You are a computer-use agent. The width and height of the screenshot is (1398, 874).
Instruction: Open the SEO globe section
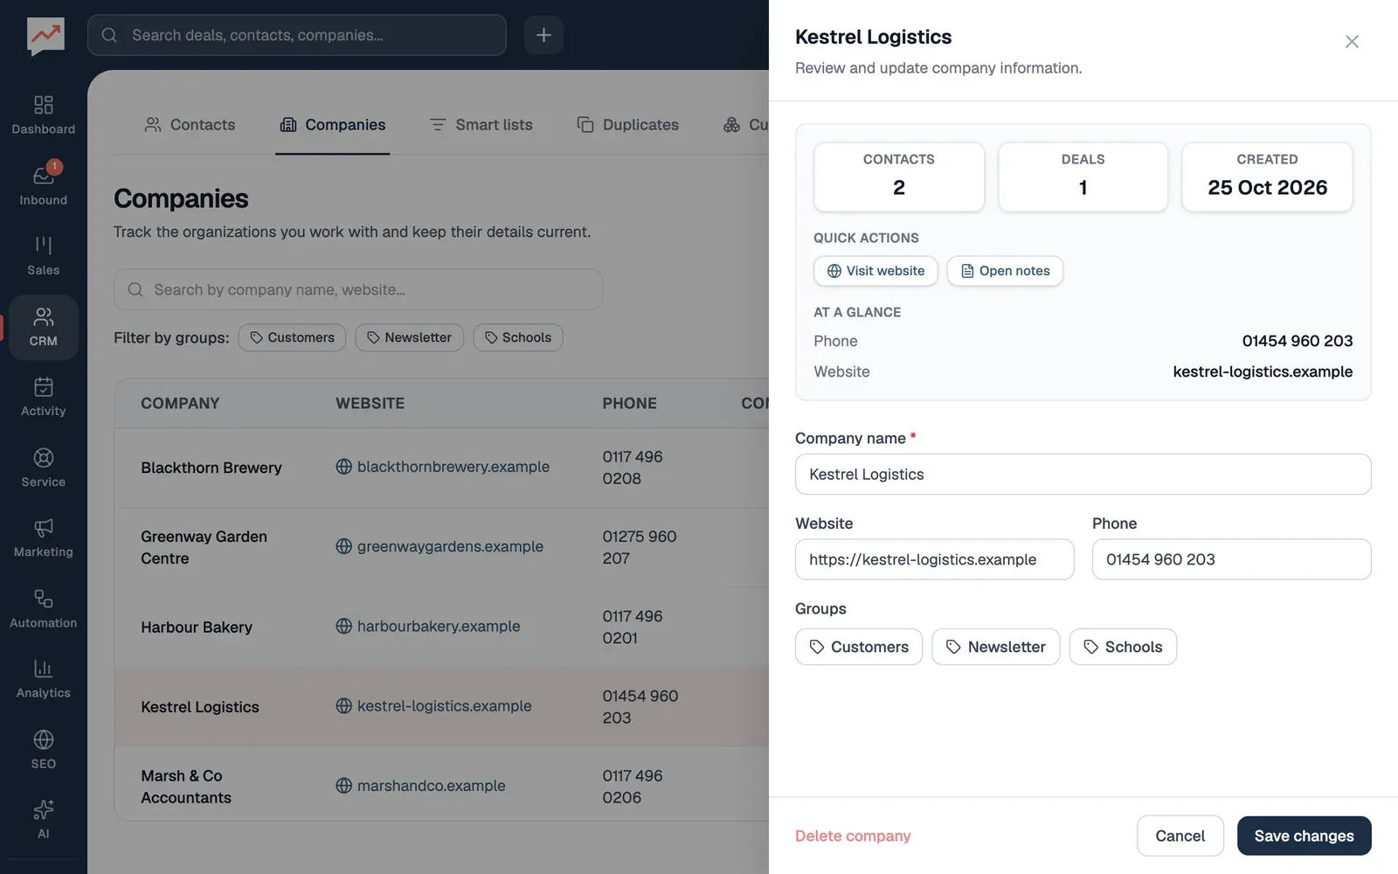(x=43, y=749)
